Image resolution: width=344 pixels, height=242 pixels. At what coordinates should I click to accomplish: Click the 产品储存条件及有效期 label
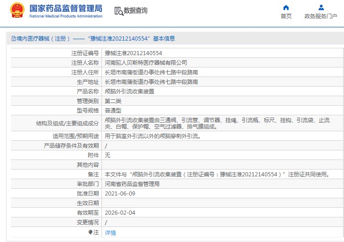click(x=71, y=146)
